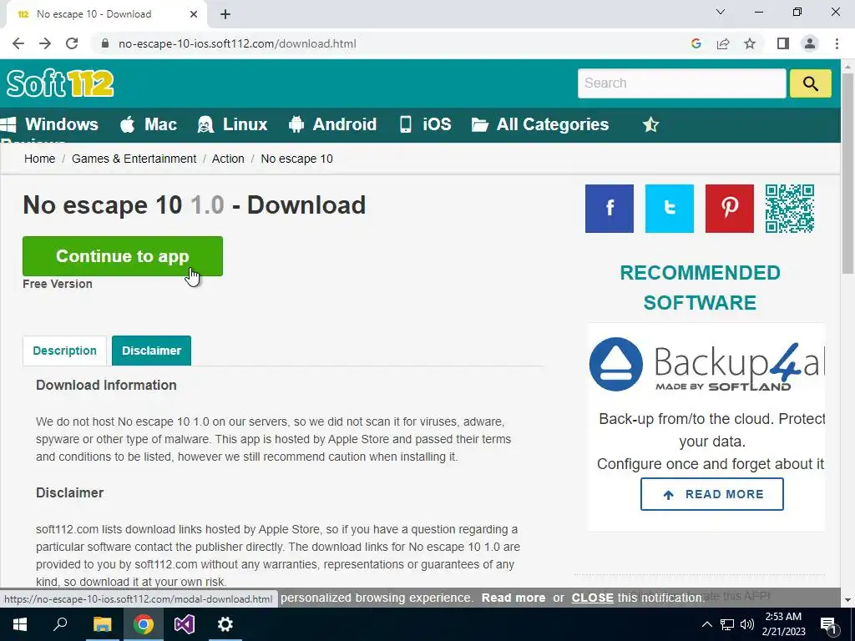
Task: Share page on Facebook
Action: pyautogui.click(x=609, y=208)
